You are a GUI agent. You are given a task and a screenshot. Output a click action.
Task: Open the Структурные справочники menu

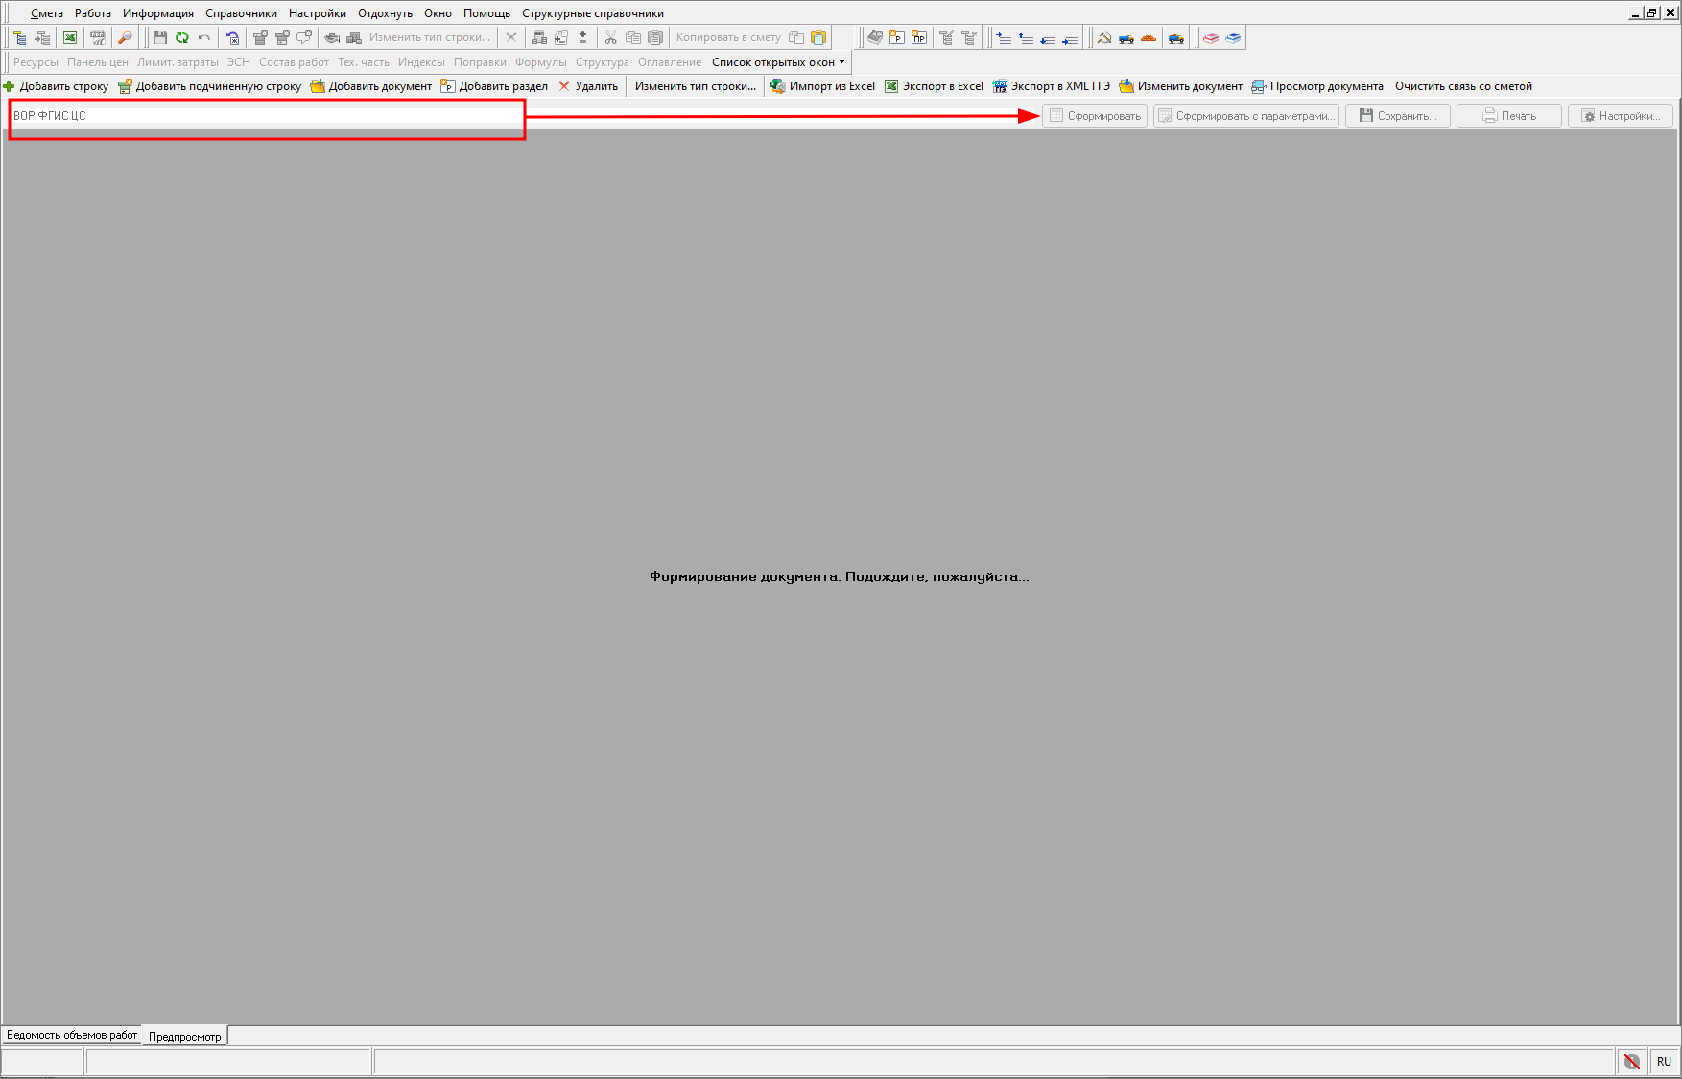pos(592,13)
